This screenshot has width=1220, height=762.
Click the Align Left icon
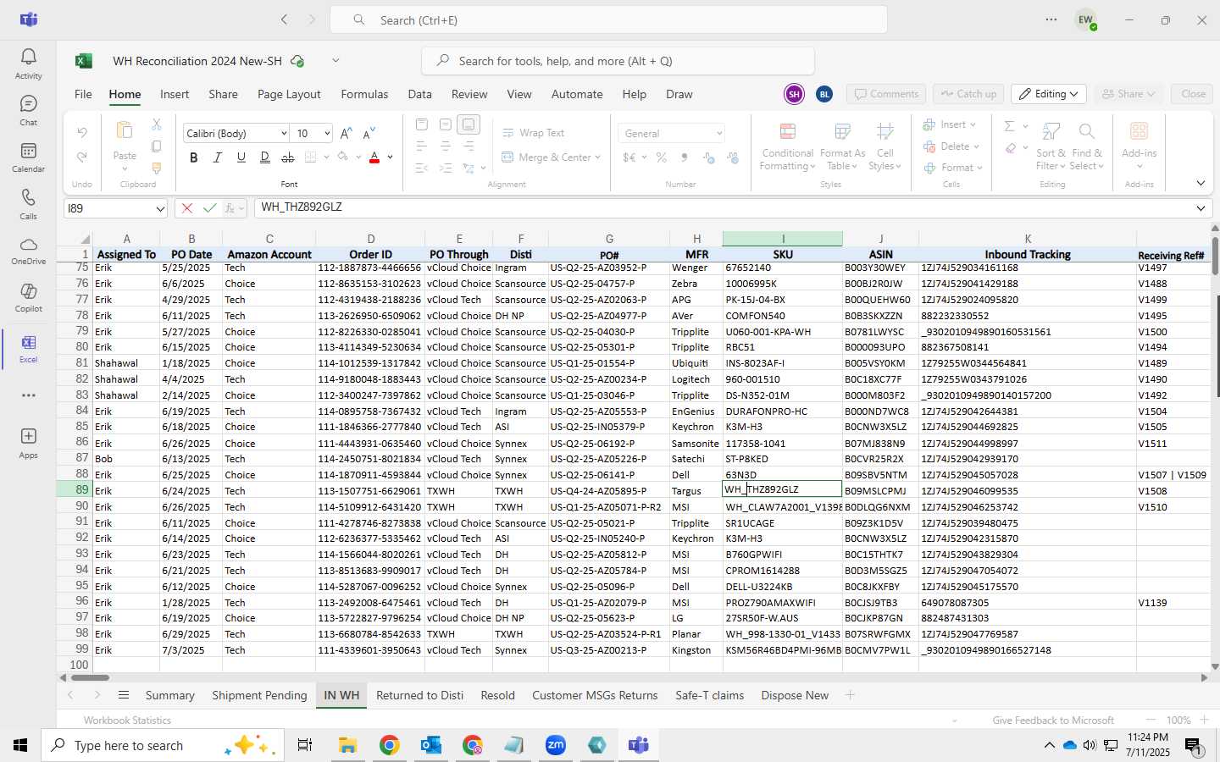point(422,146)
